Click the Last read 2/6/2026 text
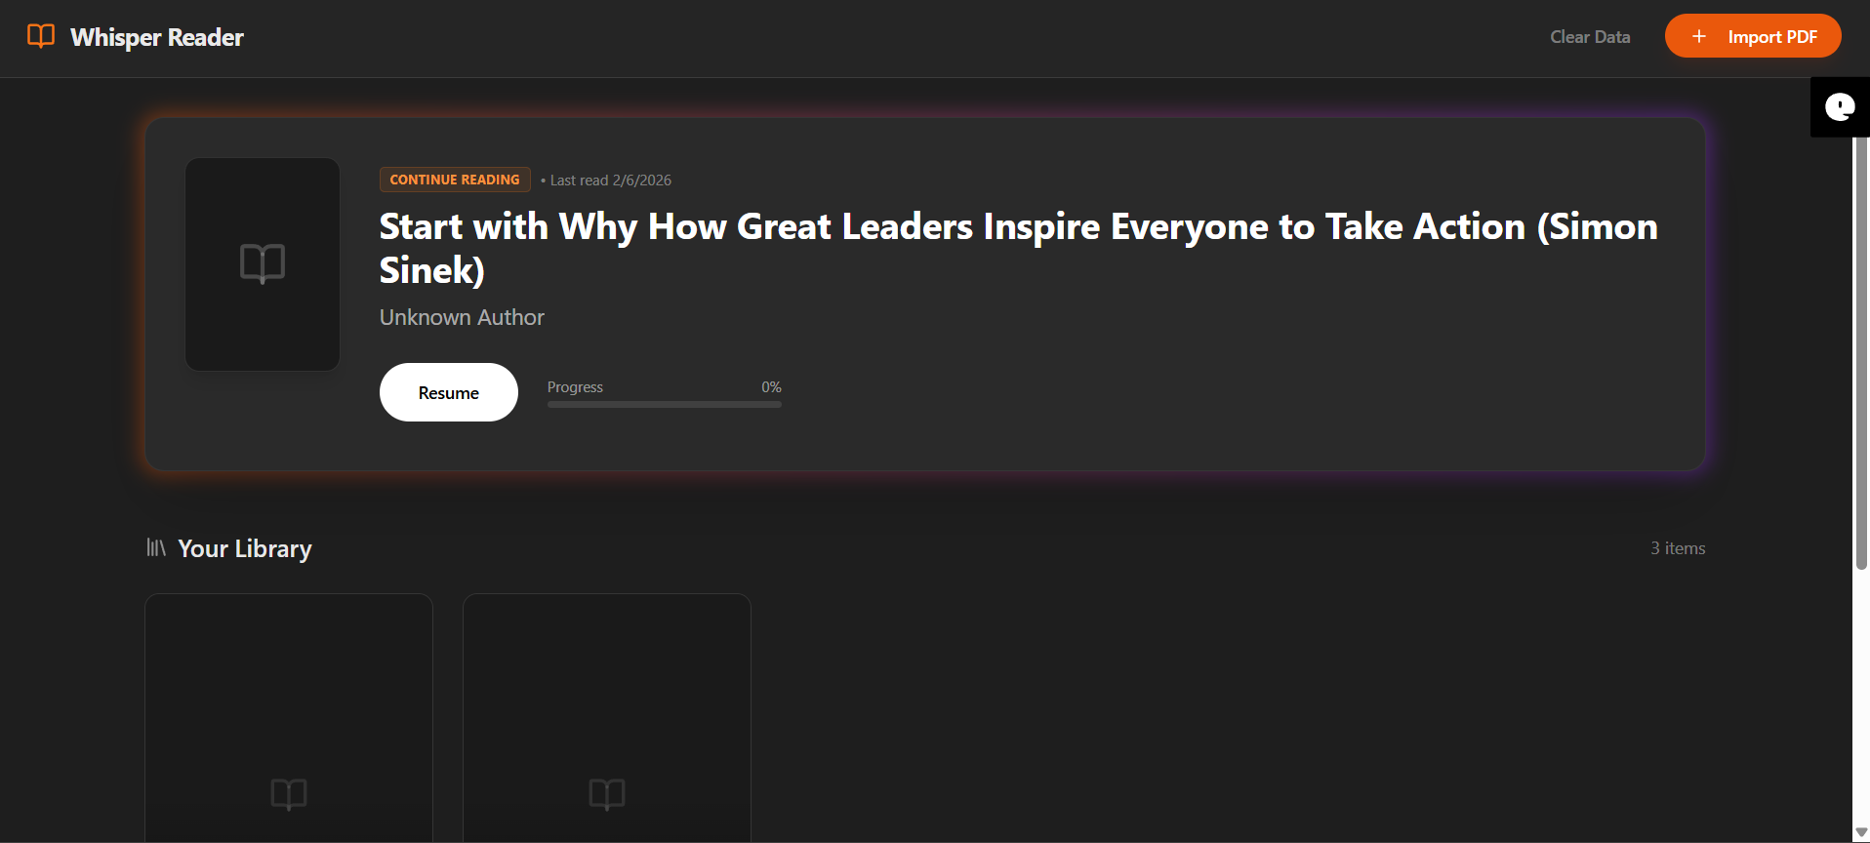The image size is (1870, 843). coord(610,181)
